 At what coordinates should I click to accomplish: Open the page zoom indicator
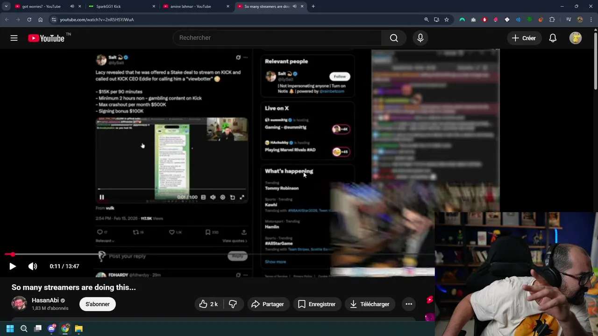click(426, 20)
